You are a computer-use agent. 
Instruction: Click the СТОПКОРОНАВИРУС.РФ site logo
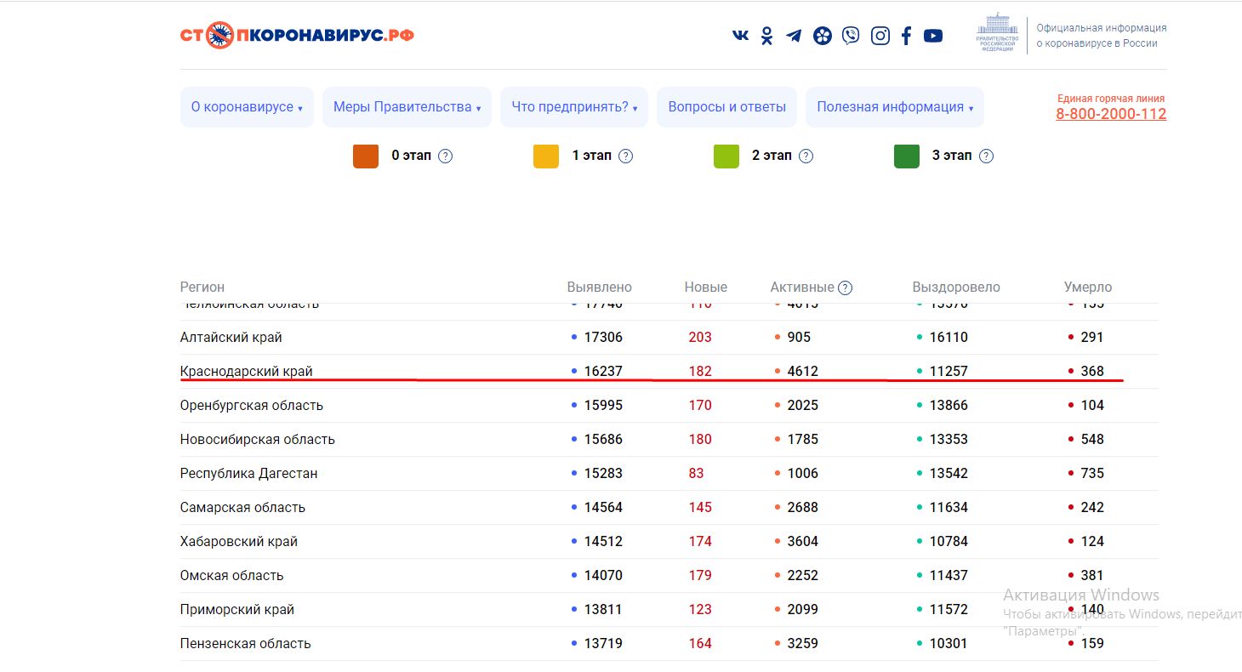pos(297,35)
